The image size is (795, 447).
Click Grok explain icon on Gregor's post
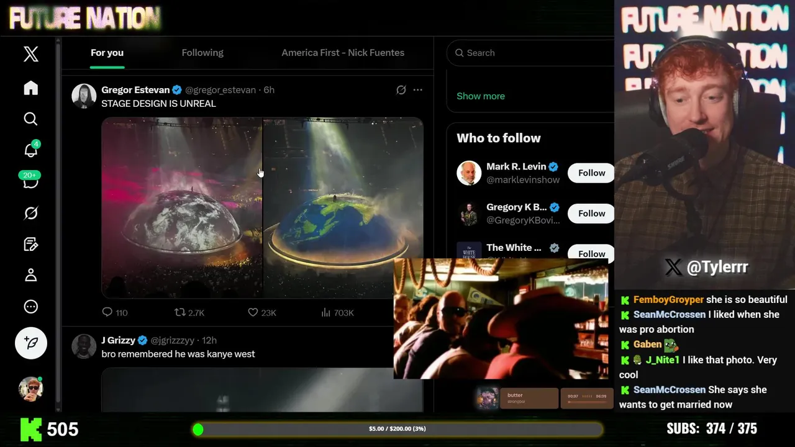pos(401,90)
